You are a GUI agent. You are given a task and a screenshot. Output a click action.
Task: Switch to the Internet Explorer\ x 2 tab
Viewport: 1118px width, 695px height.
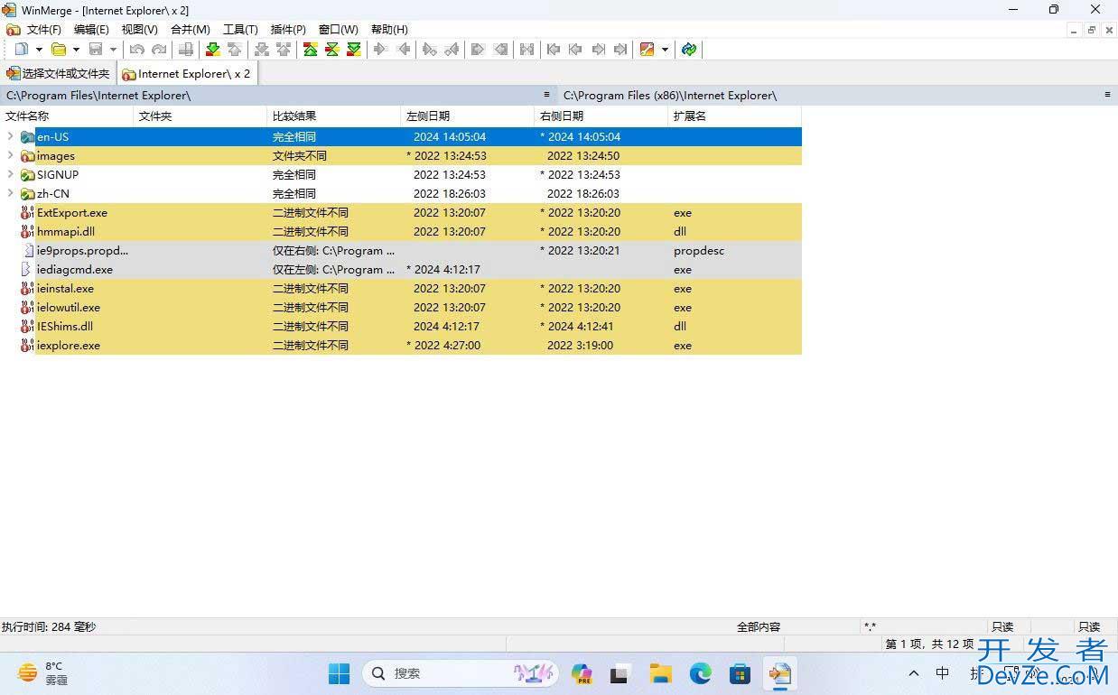click(186, 73)
